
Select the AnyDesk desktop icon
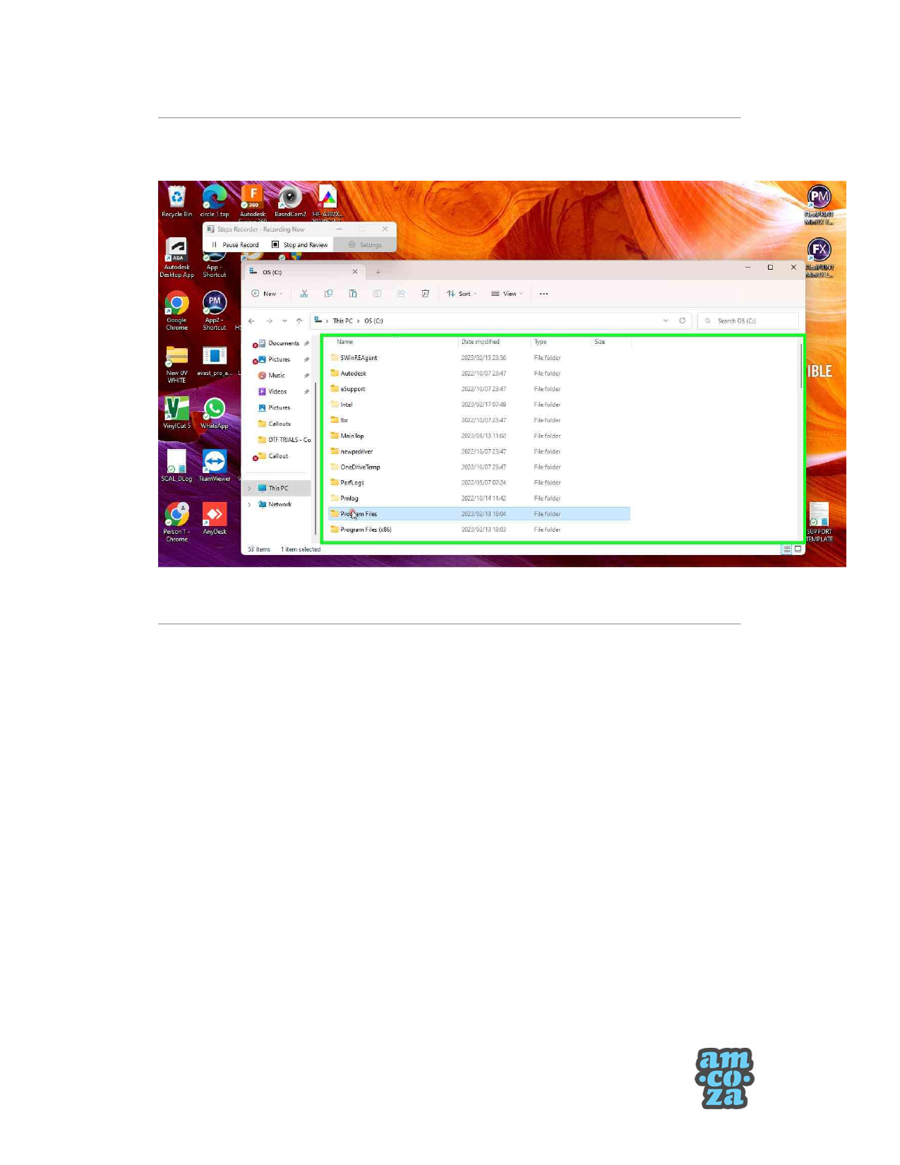click(x=215, y=516)
